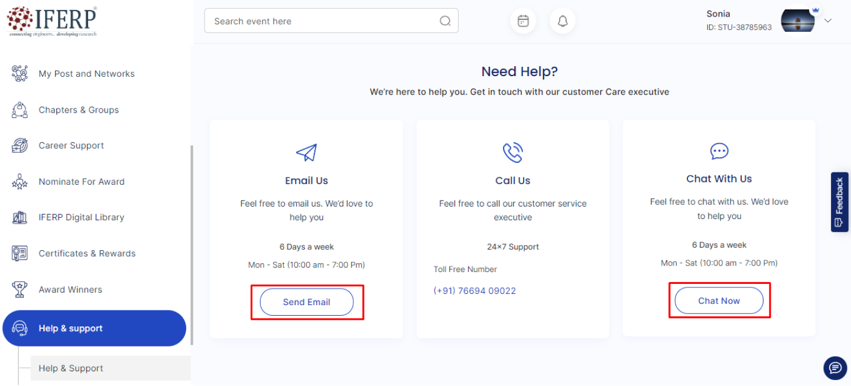Open notifications bell icon

click(x=563, y=21)
